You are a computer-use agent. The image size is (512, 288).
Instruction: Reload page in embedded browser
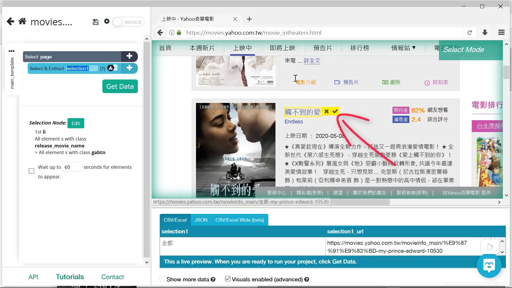coord(470,33)
